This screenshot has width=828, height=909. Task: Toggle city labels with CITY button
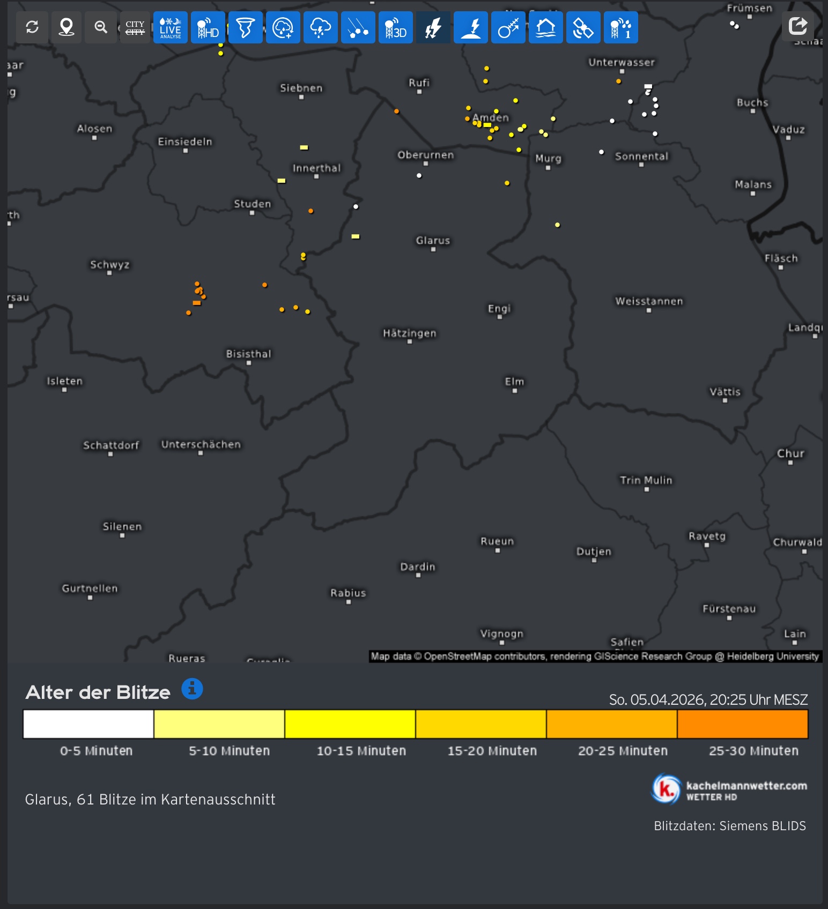pos(135,27)
